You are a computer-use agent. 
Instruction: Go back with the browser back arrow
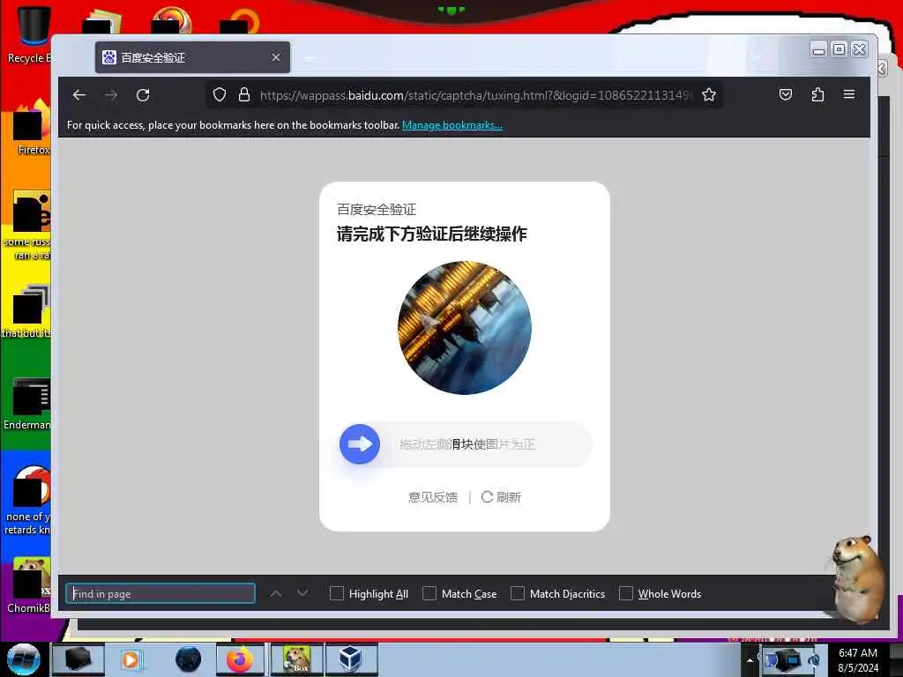pos(78,95)
